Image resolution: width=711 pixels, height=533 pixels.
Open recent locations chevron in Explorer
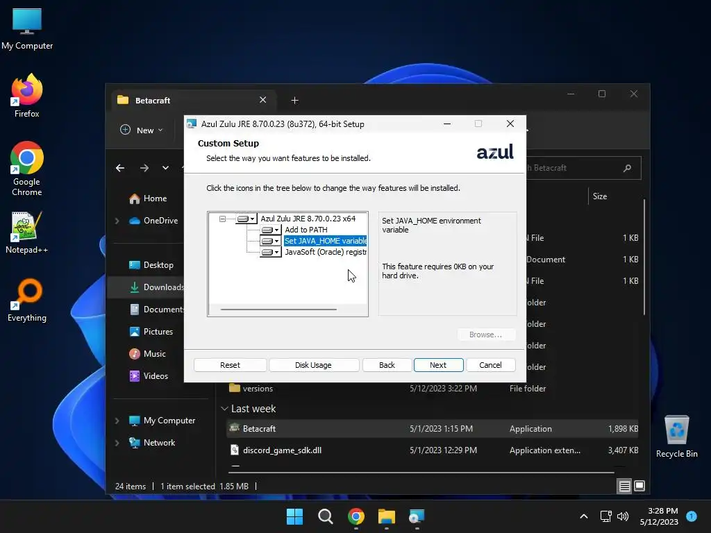pos(165,168)
